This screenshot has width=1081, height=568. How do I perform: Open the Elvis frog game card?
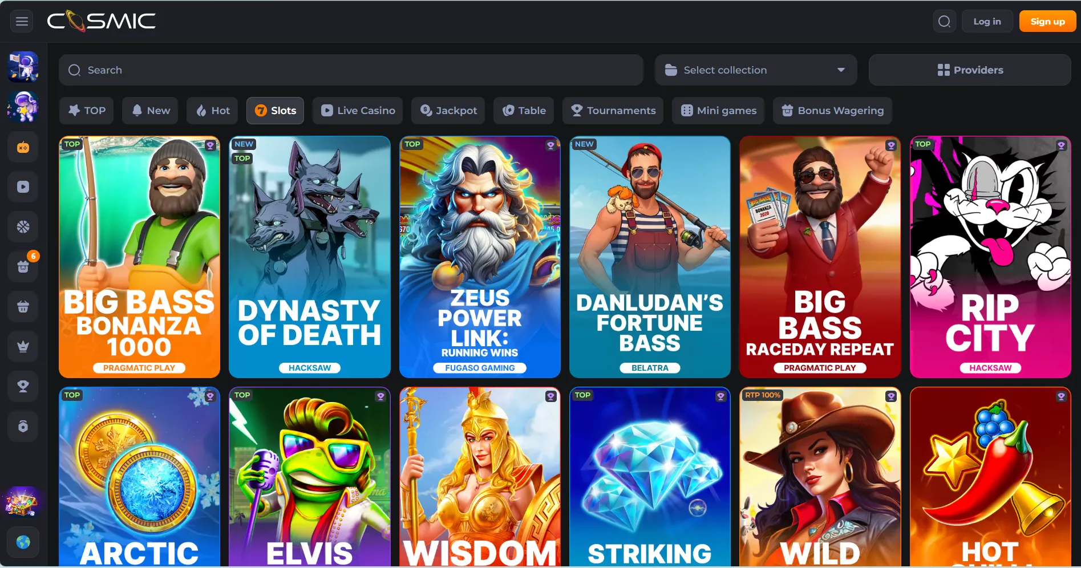click(310, 477)
